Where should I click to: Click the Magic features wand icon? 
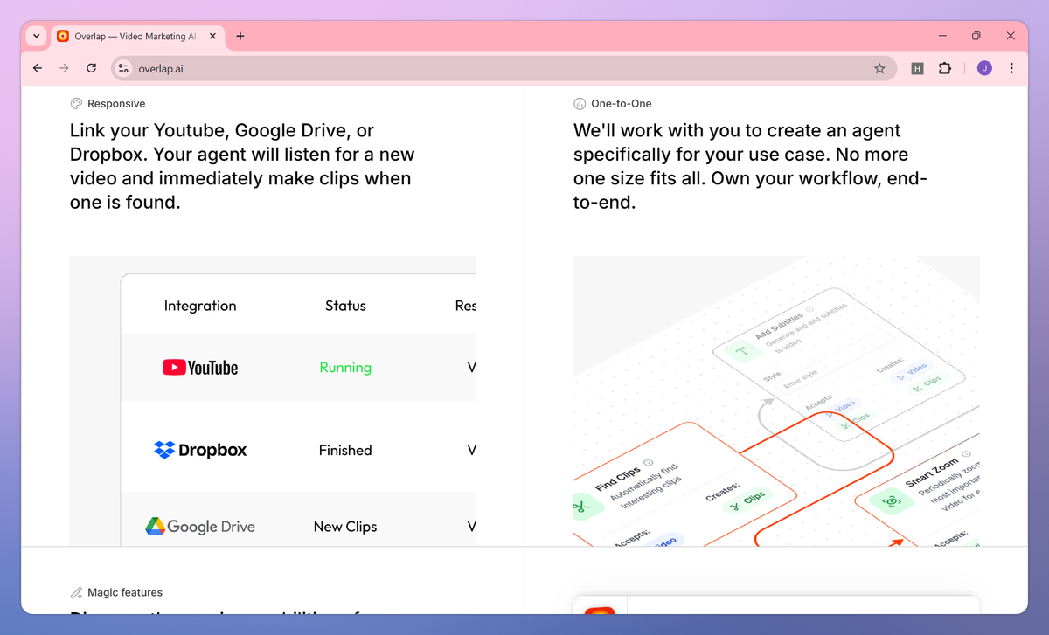point(76,592)
